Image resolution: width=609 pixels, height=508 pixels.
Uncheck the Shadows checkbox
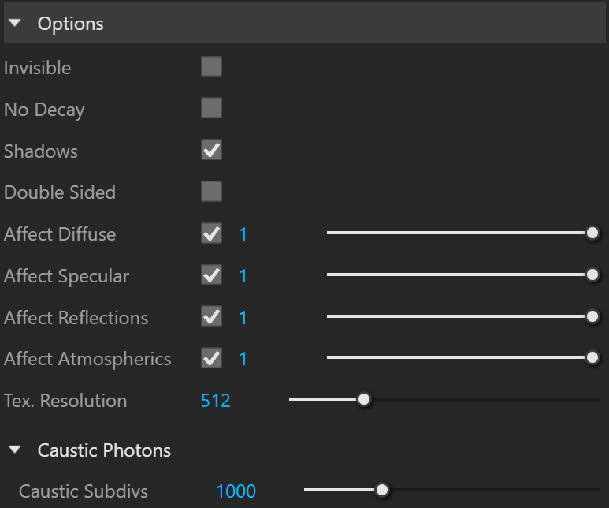[x=212, y=150]
